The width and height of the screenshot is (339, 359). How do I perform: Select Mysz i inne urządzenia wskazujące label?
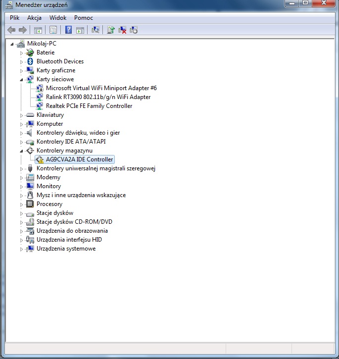point(81,195)
